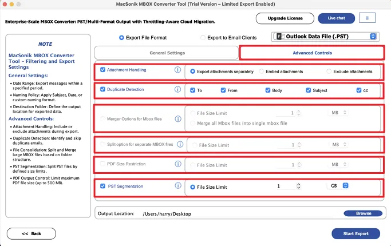Image resolution: width=391 pixels, height=246 pixels.
Task: Click PST Segmentation size stepper arrows
Action: point(298,186)
